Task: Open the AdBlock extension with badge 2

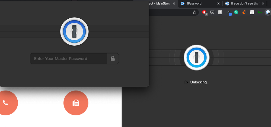Action: point(205,12)
